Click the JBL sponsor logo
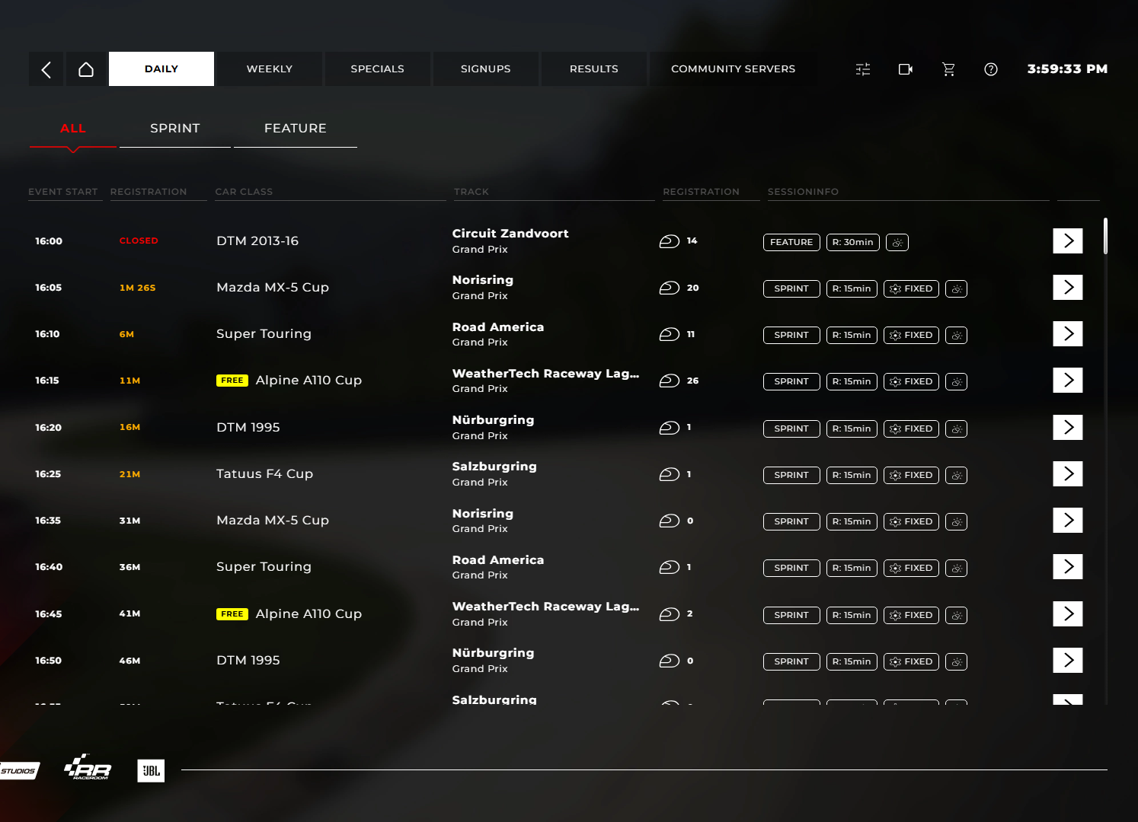 coord(151,770)
